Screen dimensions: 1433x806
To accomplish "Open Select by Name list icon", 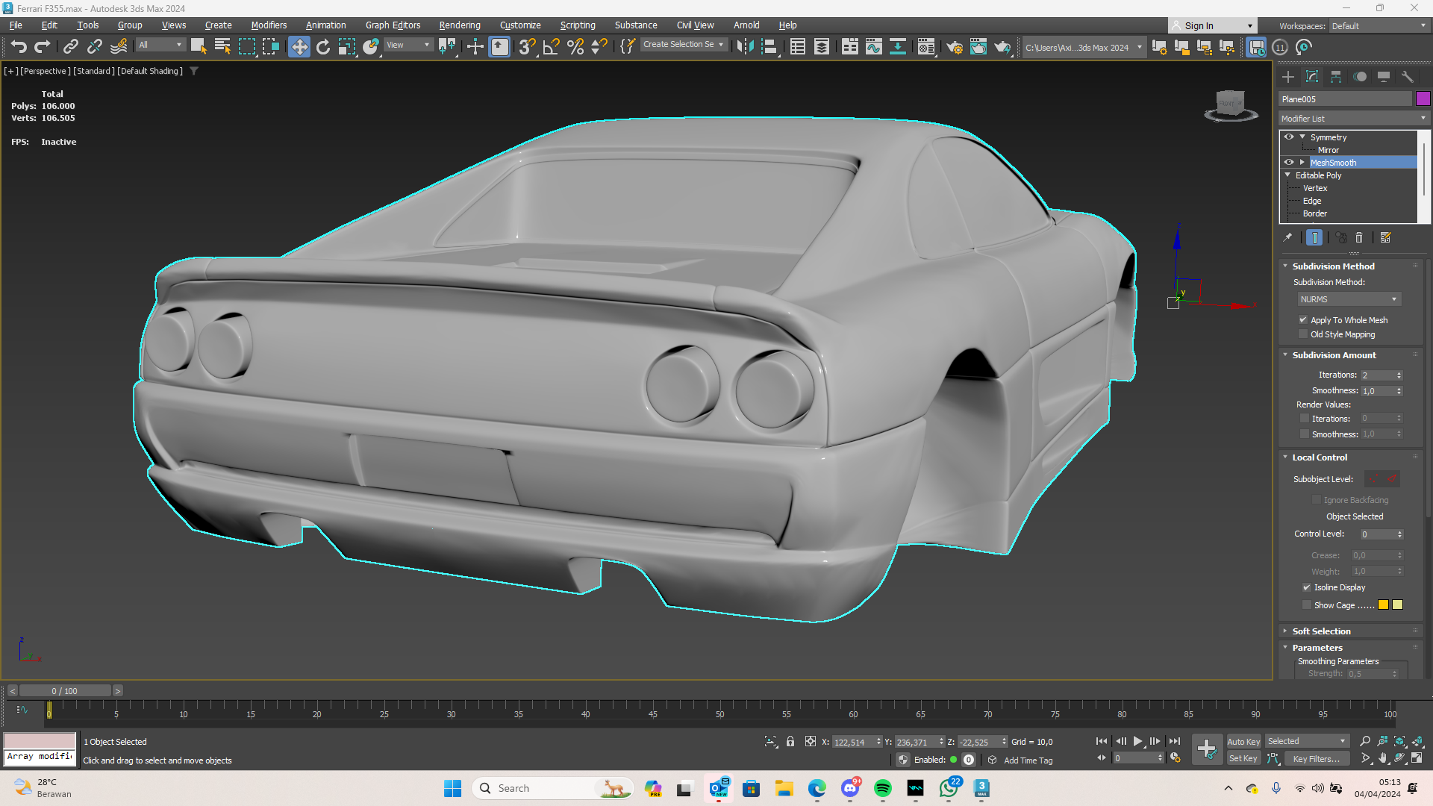I will [222, 47].
